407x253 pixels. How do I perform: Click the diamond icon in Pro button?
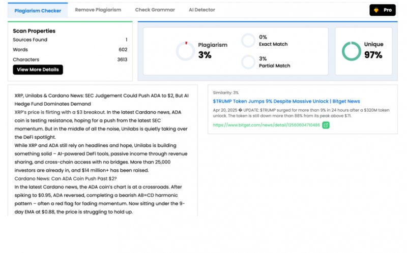click(x=376, y=10)
